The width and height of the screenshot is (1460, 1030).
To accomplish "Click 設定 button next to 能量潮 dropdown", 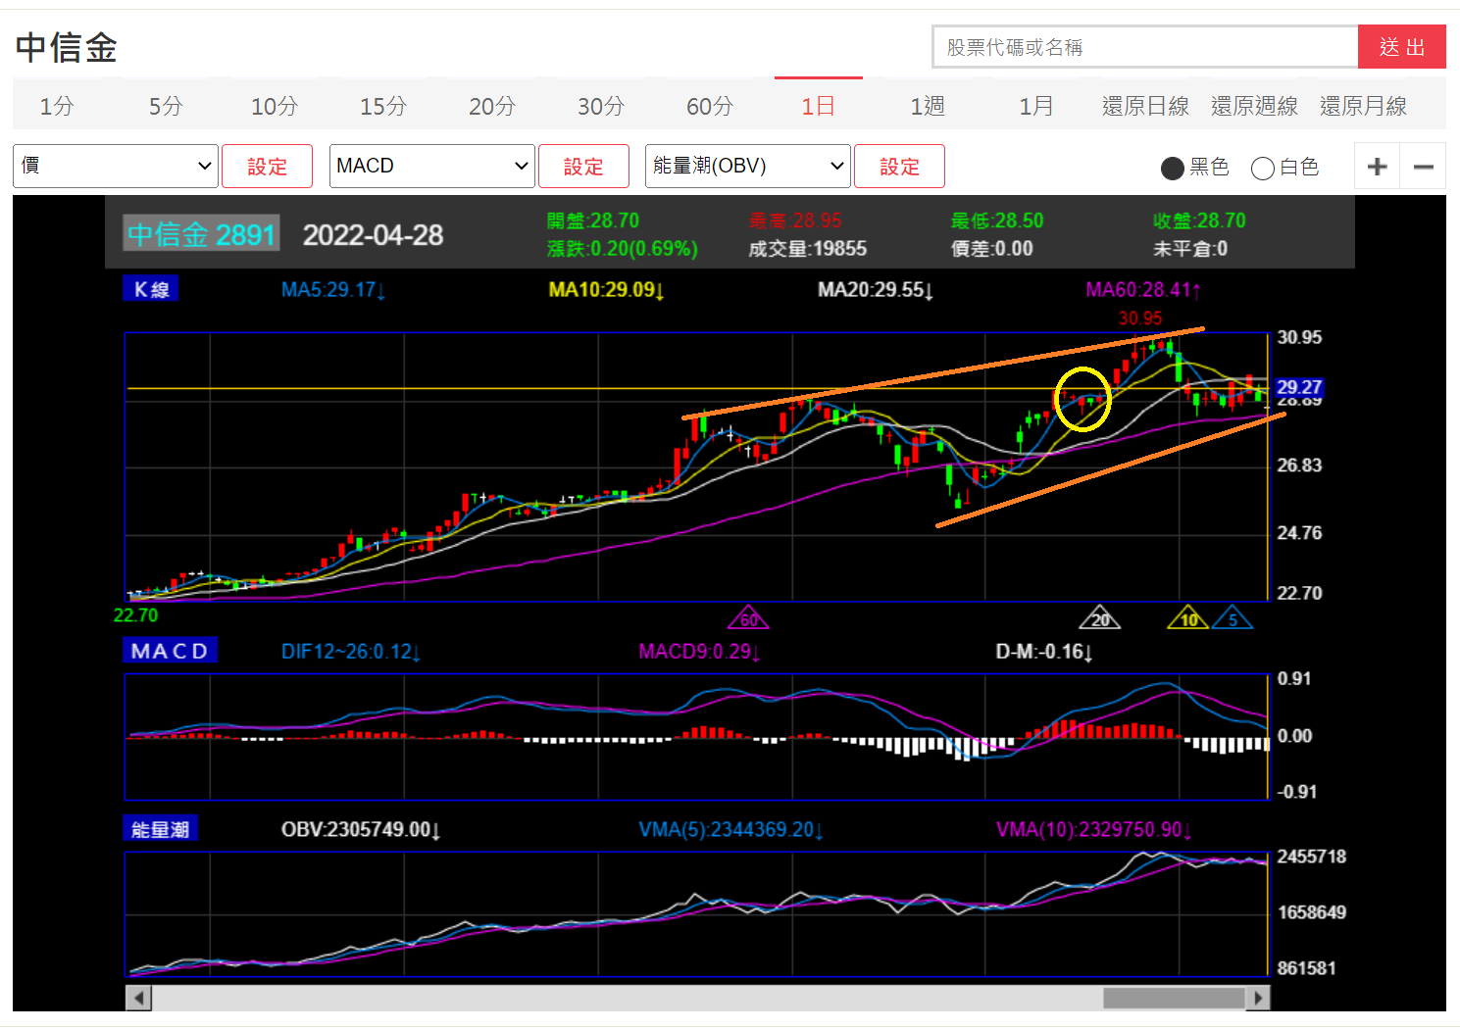I will click(899, 166).
